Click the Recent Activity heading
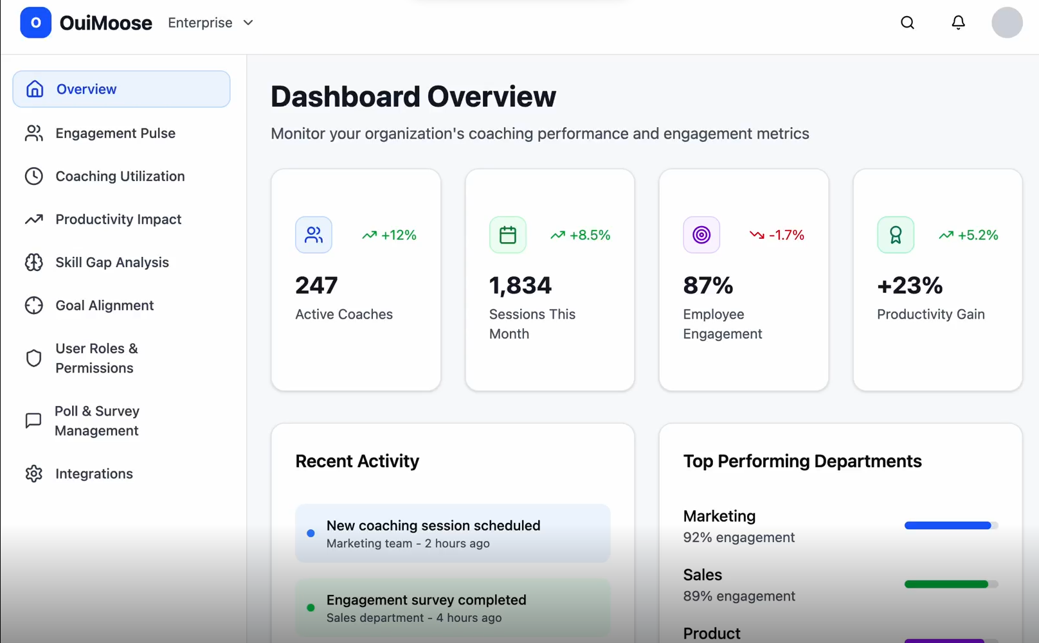Viewport: 1039px width, 643px height. pos(357,461)
